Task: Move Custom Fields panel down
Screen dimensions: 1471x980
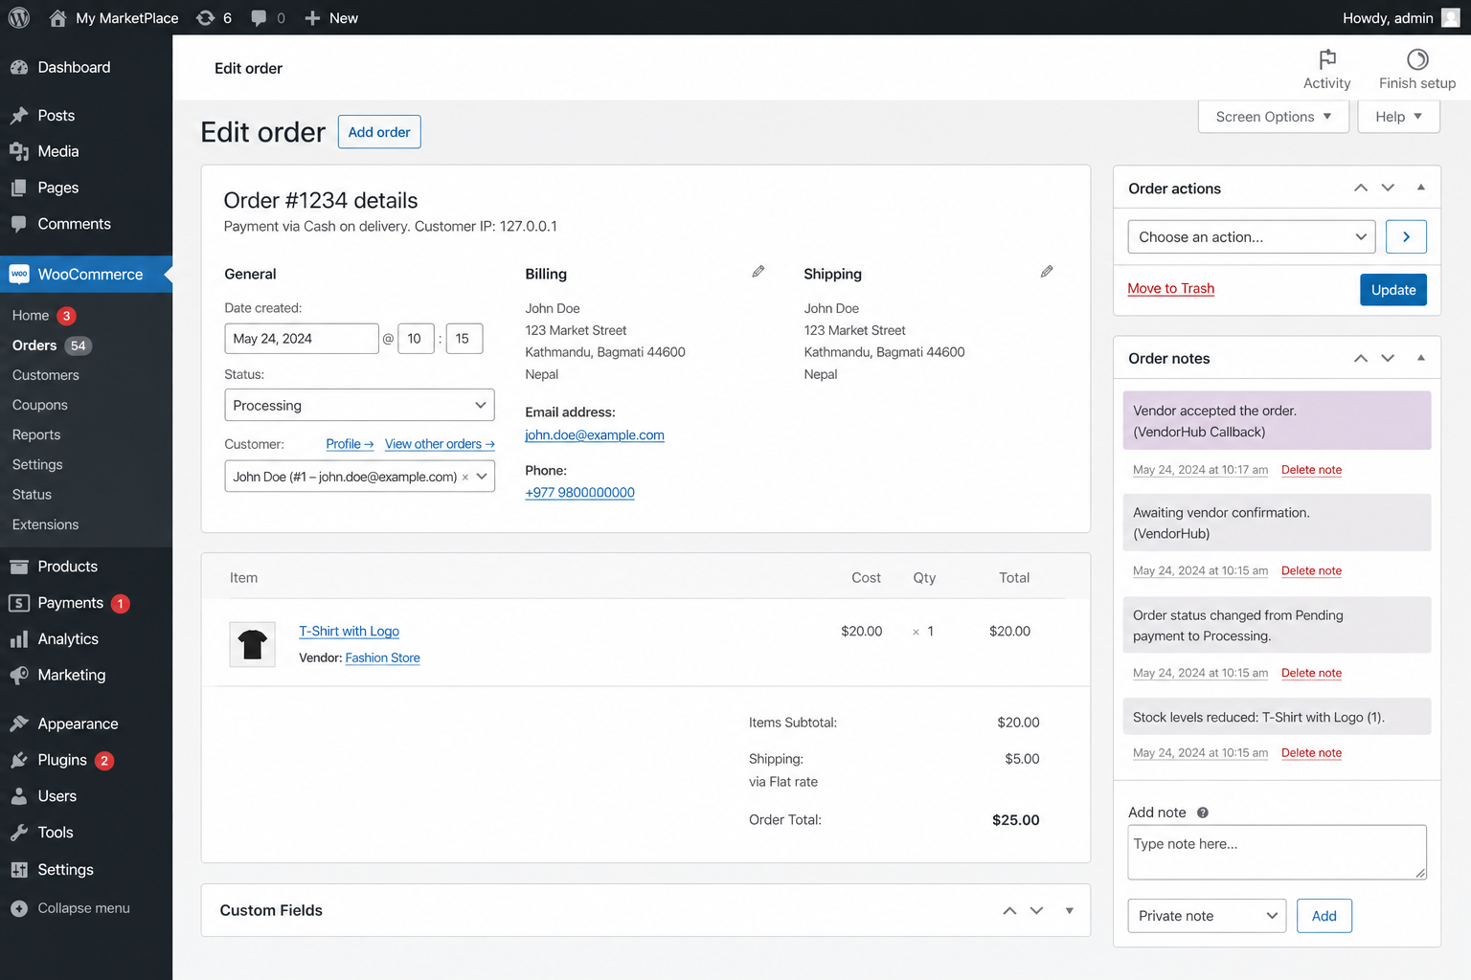Action: coord(1036,910)
